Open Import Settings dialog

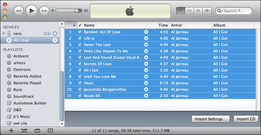pos(210,119)
